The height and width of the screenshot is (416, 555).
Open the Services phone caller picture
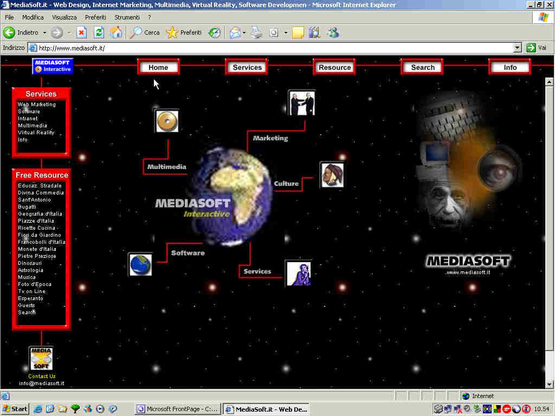click(299, 274)
